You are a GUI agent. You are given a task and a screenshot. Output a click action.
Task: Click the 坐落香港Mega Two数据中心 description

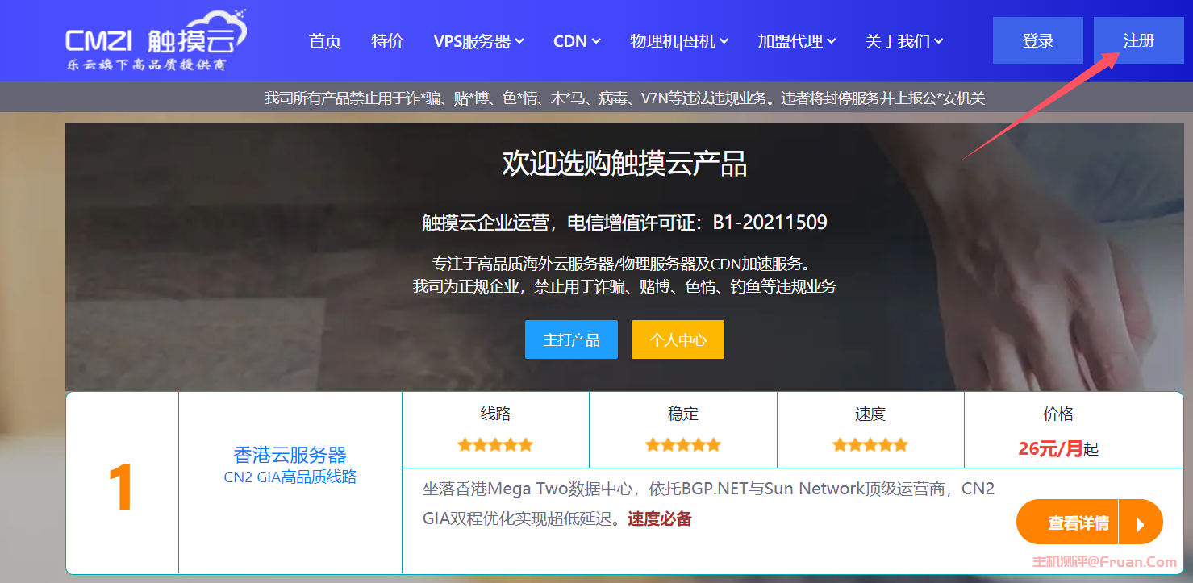tap(708, 504)
